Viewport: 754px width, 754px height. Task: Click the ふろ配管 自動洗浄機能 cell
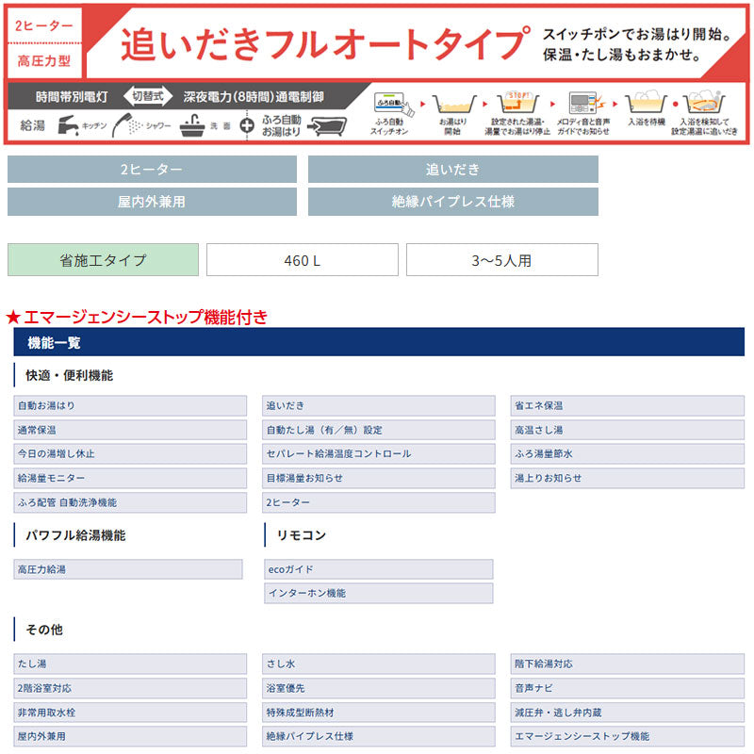130,502
